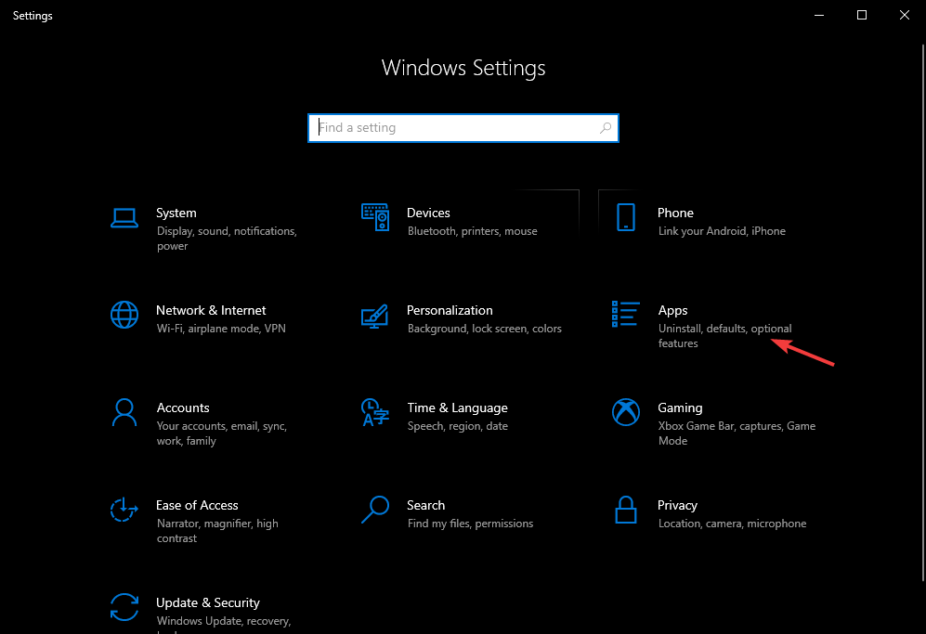Image resolution: width=926 pixels, height=634 pixels.
Task: Click 'Background, lock screen, colors' text
Action: pyautogui.click(x=484, y=329)
